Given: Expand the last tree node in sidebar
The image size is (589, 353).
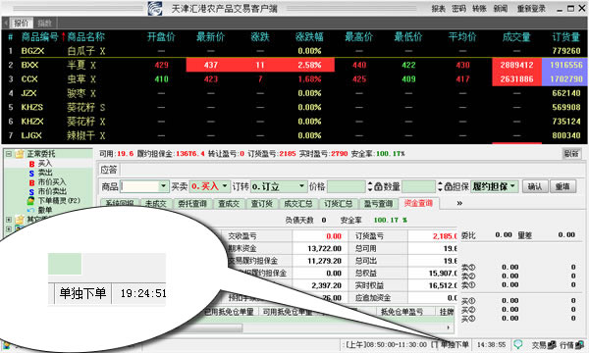Looking at the screenshot, I should click(9, 228).
